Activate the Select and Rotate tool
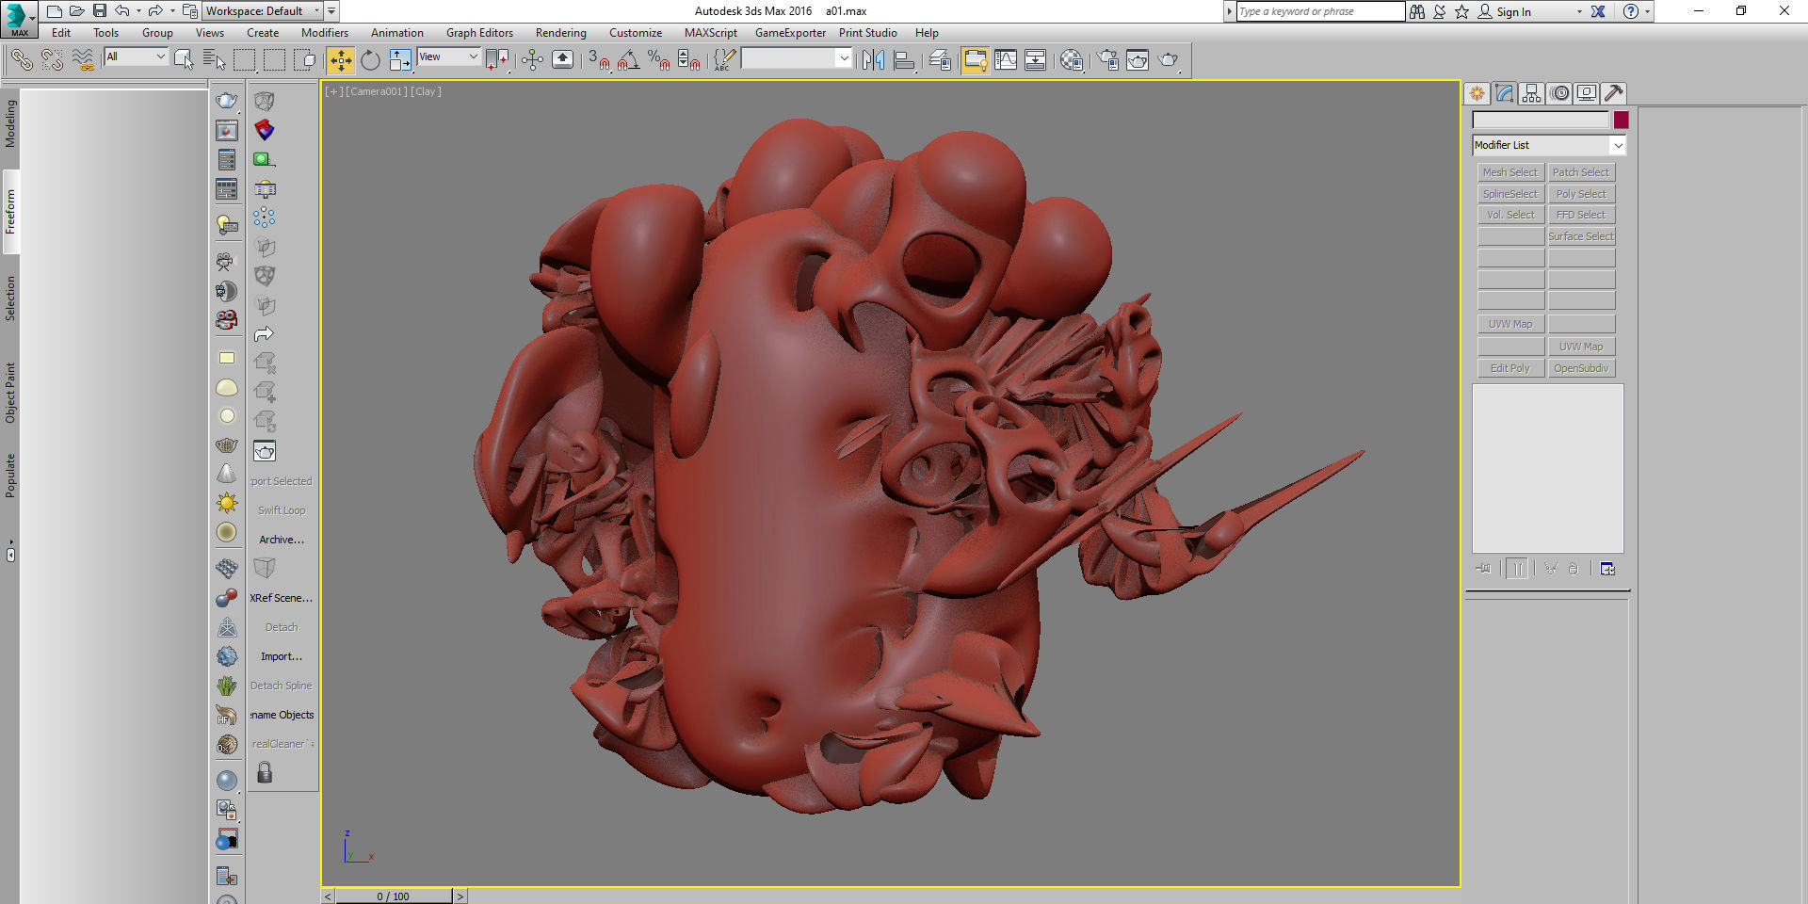The image size is (1808, 904). tap(370, 60)
